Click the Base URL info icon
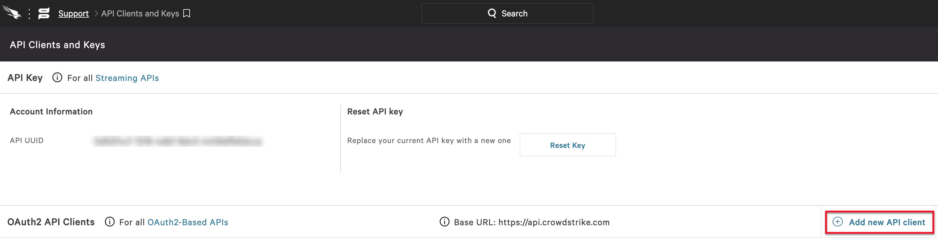938x238 pixels. [444, 222]
